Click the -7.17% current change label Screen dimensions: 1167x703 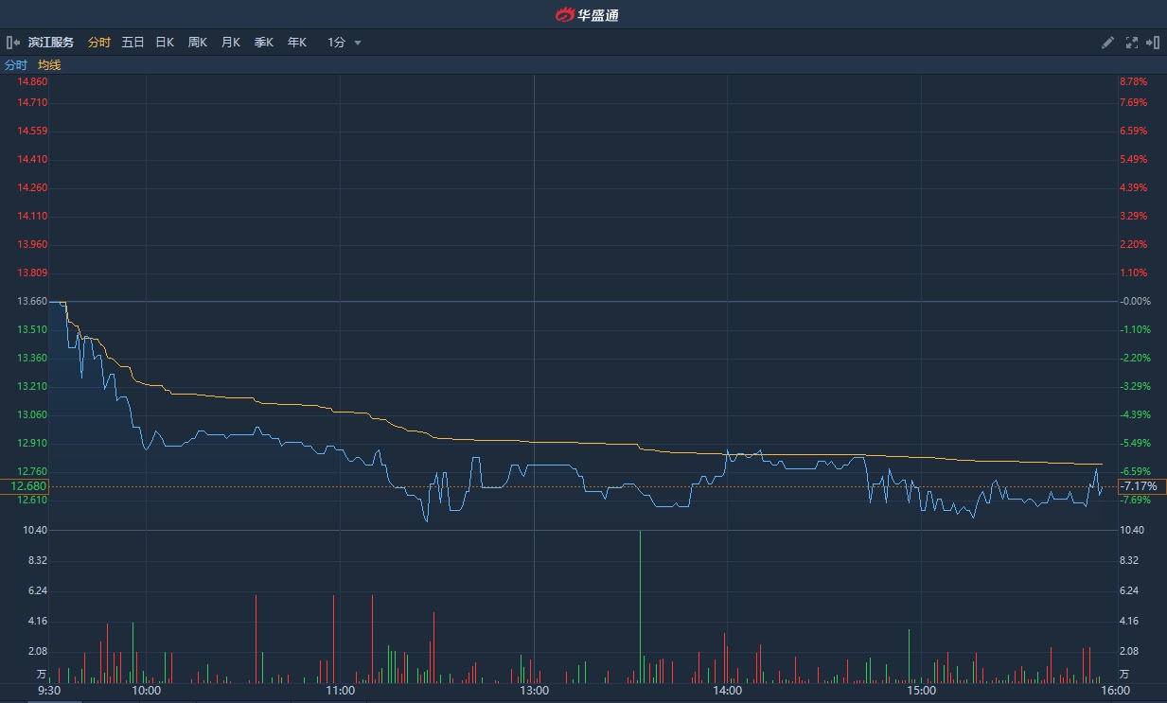pos(1141,486)
